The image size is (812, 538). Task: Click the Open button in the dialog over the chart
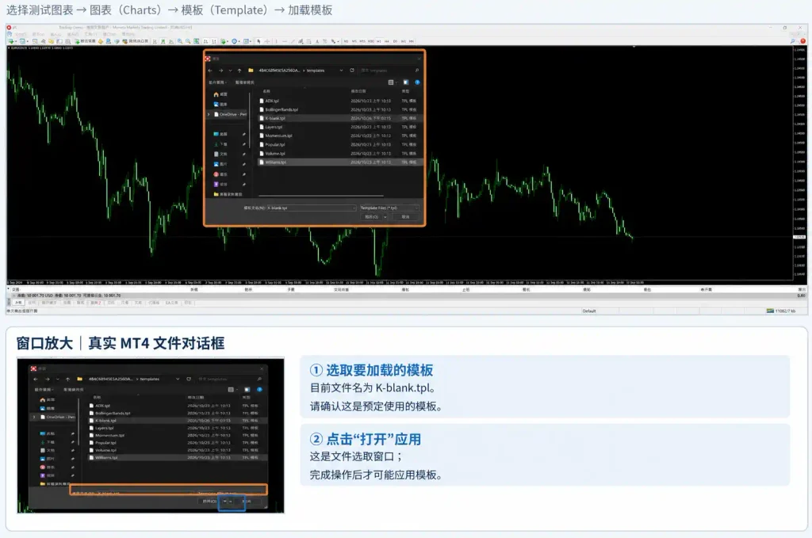[x=371, y=217]
